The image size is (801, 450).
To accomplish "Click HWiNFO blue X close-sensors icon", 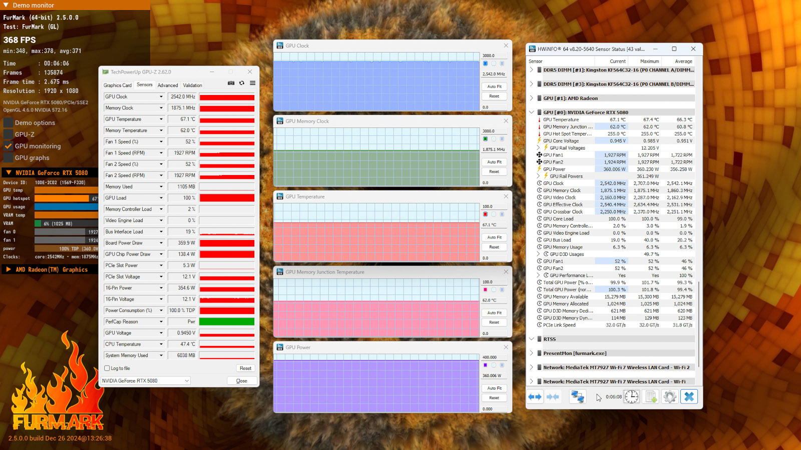I will click(x=689, y=397).
